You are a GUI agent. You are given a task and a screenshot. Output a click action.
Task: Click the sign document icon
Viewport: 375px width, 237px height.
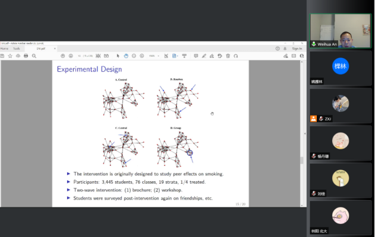pyautogui.click(x=212, y=56)
